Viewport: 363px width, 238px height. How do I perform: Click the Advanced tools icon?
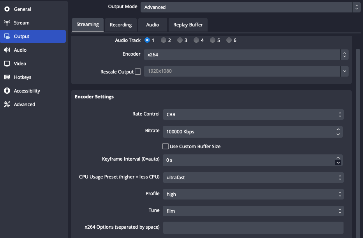click(7, 104)
